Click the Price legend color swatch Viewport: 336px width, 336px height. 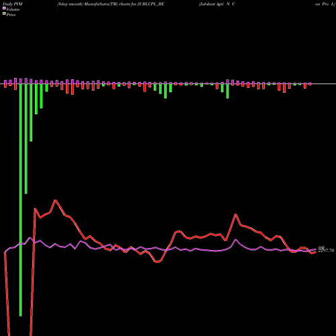coord(4,14)
